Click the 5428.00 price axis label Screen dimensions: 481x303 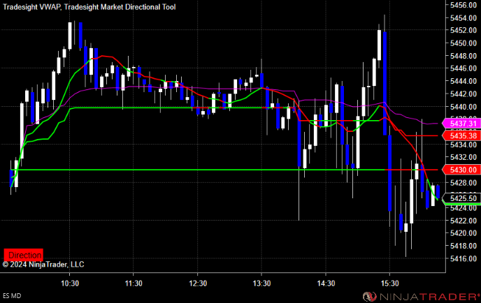click(464, 183)
